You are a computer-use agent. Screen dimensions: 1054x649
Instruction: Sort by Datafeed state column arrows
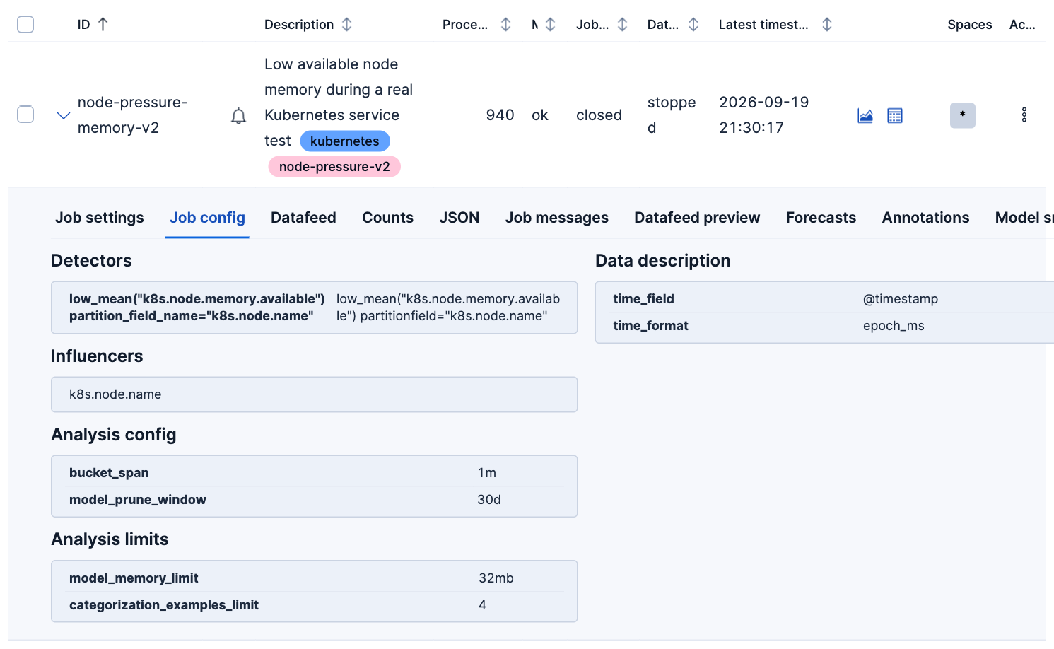click(693, 24)
